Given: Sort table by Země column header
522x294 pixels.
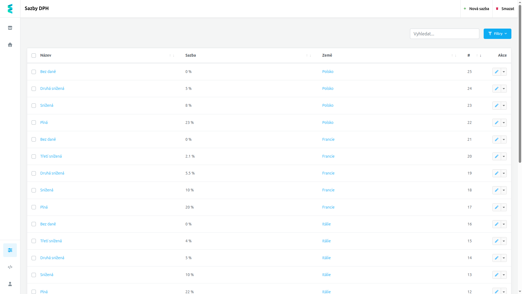Looking at the screenshot, I should (x=327, y=55).
